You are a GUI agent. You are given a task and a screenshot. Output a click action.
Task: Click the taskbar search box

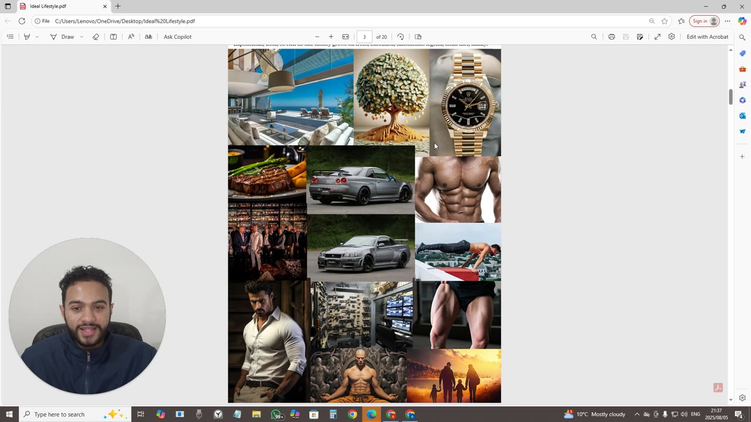(75, 414)
